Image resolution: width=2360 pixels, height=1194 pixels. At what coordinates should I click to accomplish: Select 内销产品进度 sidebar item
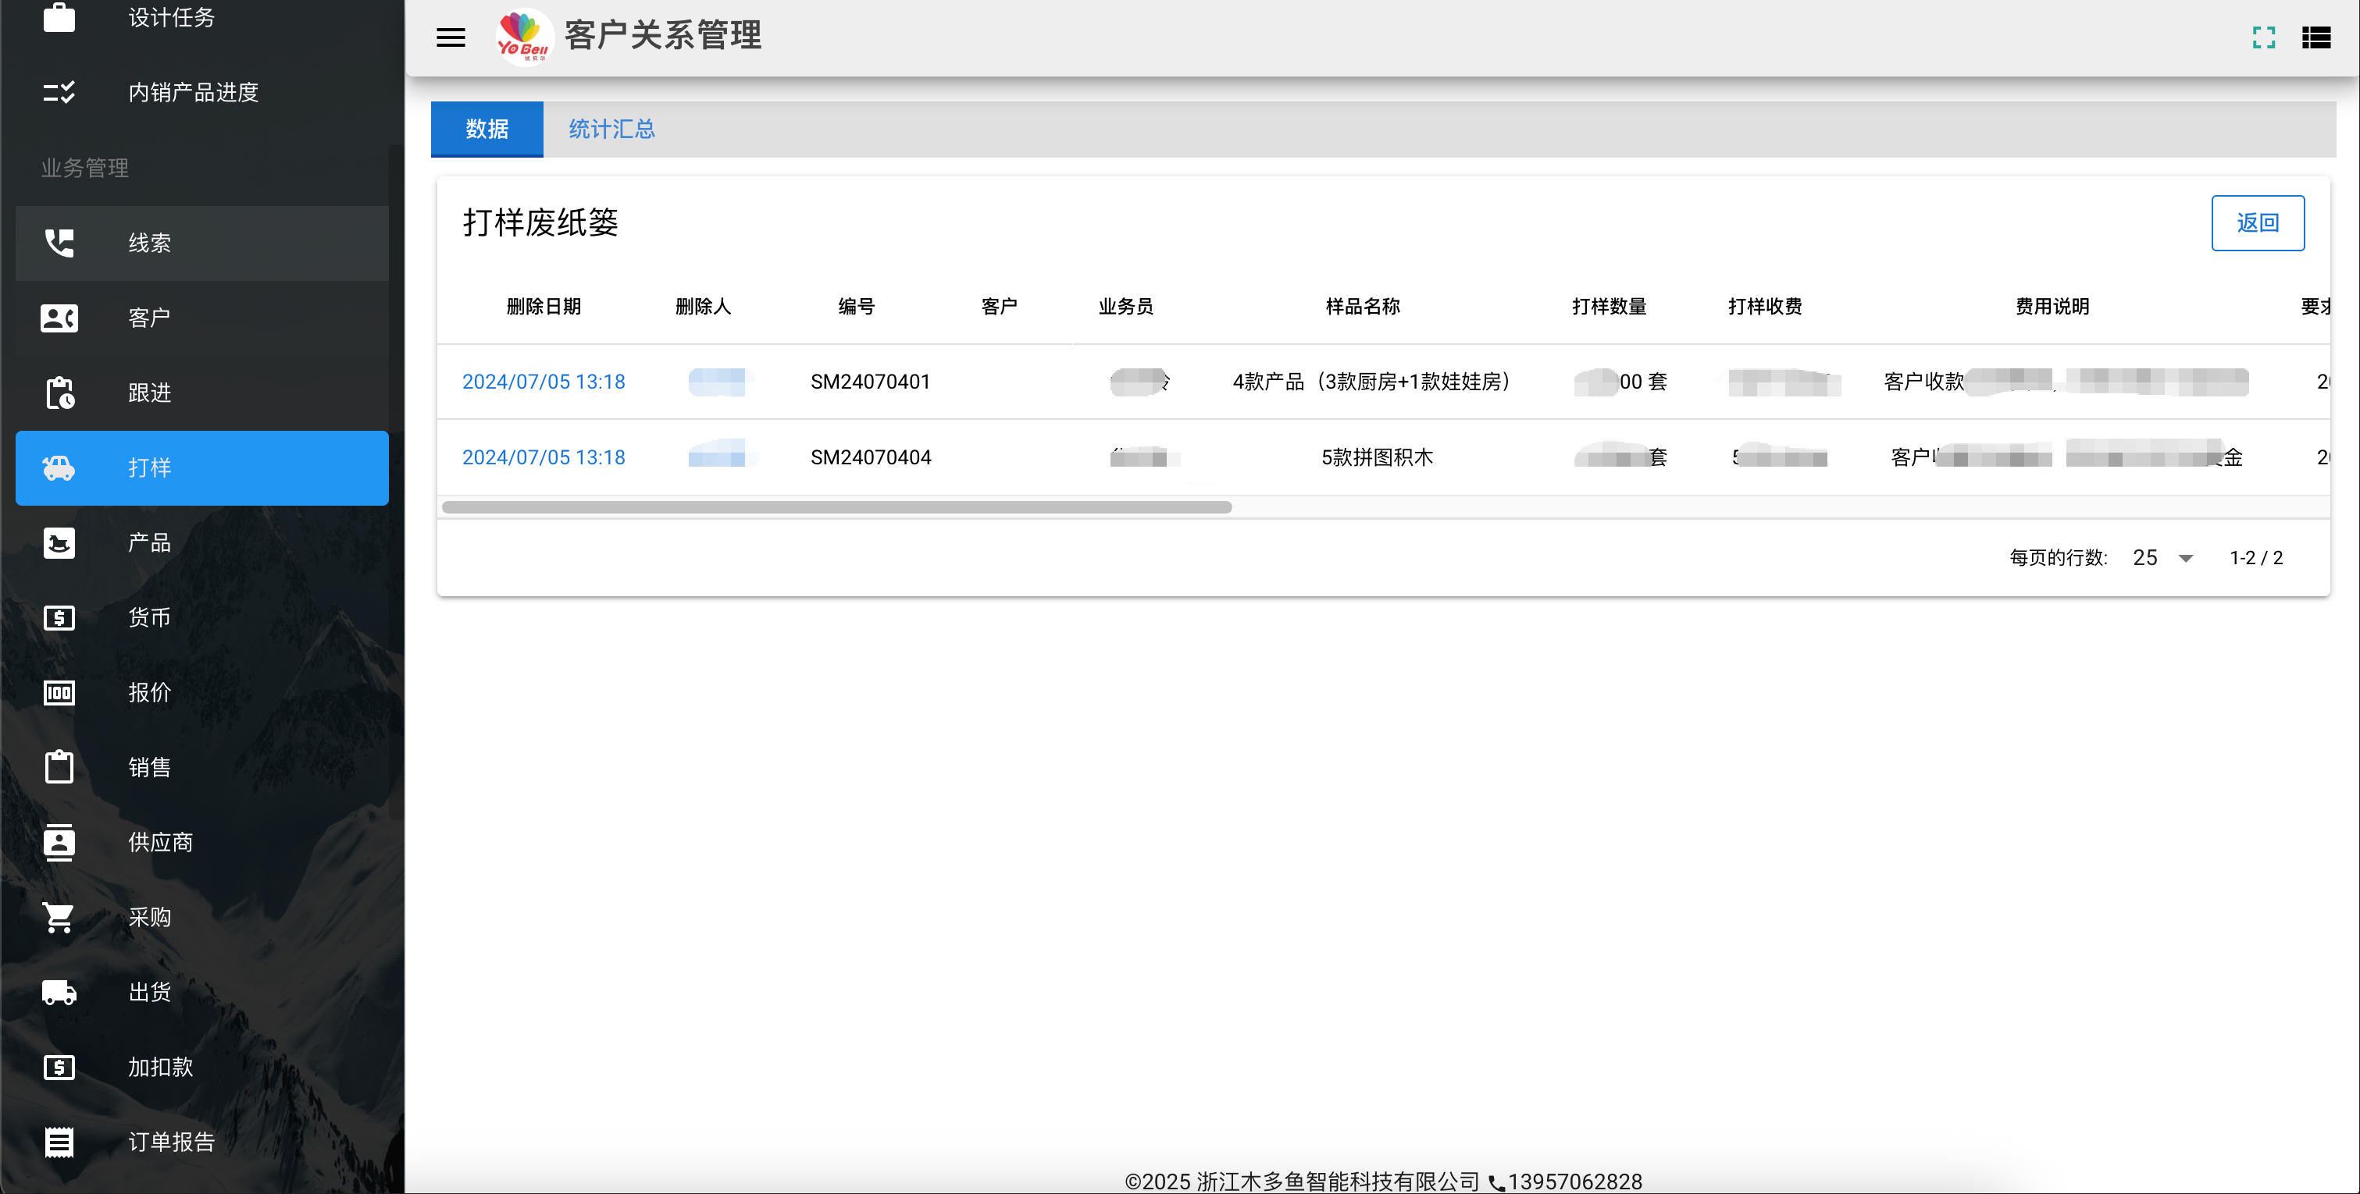(x=194, y=91)
